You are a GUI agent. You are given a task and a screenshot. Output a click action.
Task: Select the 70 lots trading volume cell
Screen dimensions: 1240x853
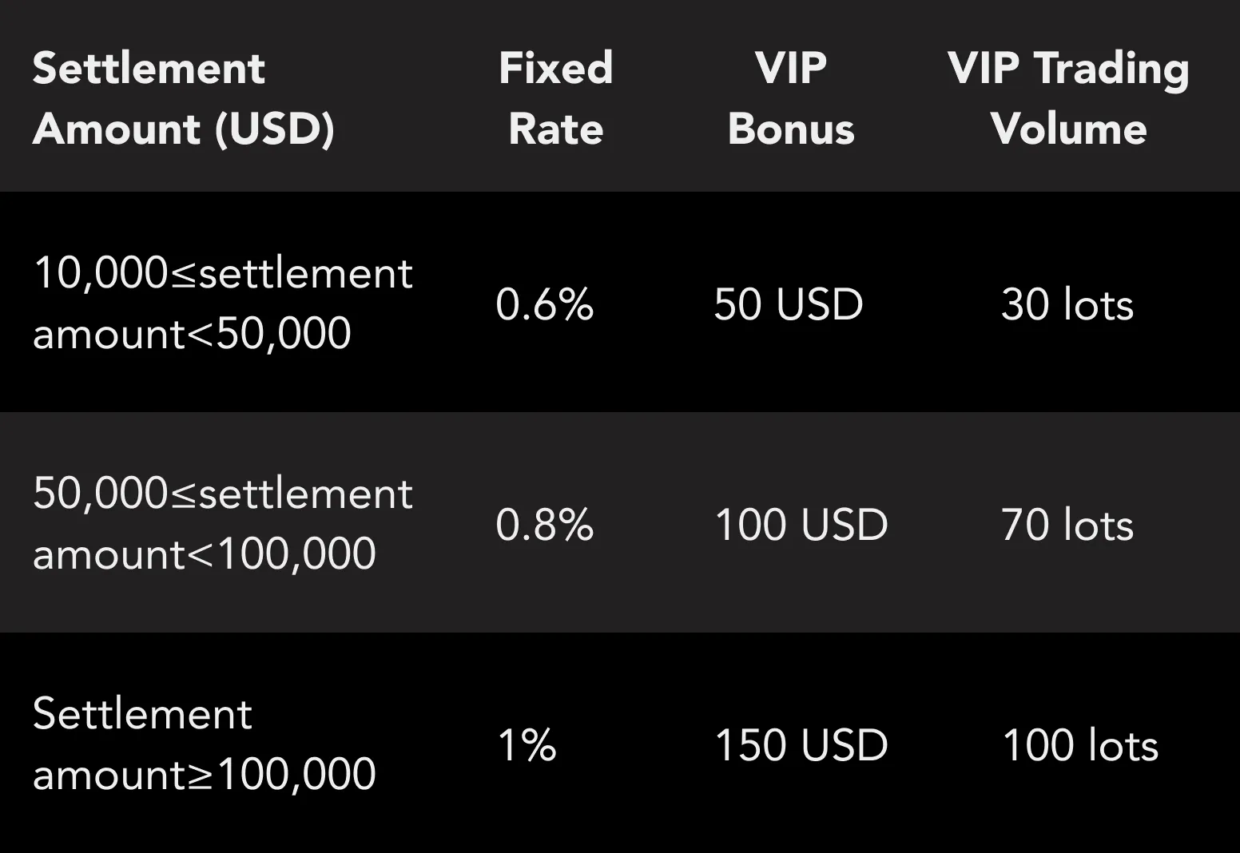point(1067,525)
